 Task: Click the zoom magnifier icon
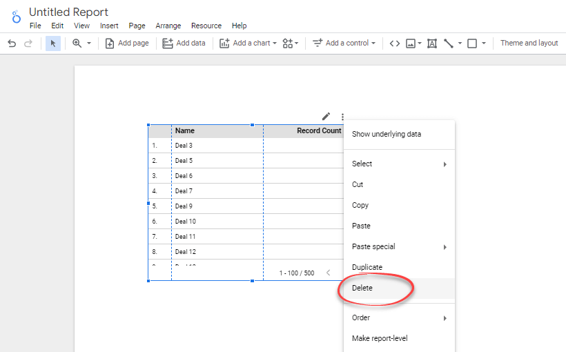[x=77, y=43]
